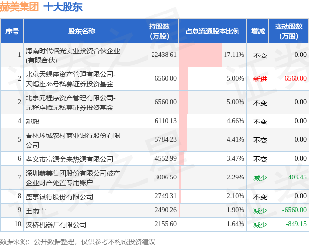Click holding value 2155.60

(166, 224)
